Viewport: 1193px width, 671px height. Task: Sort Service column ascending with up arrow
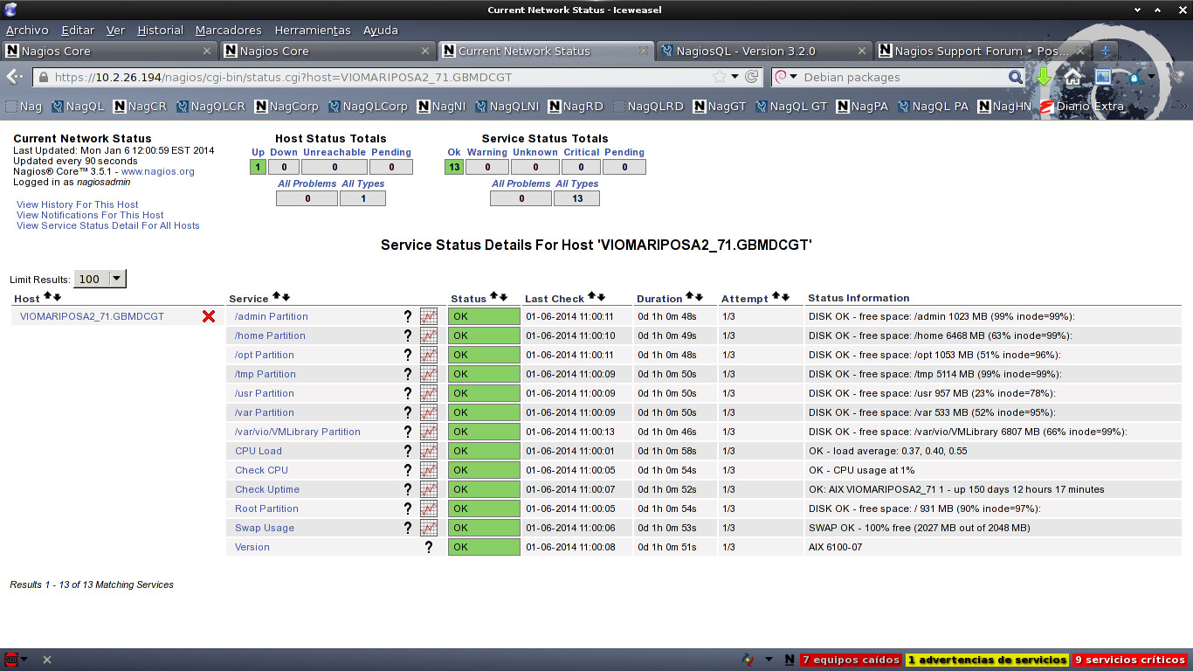277,297
